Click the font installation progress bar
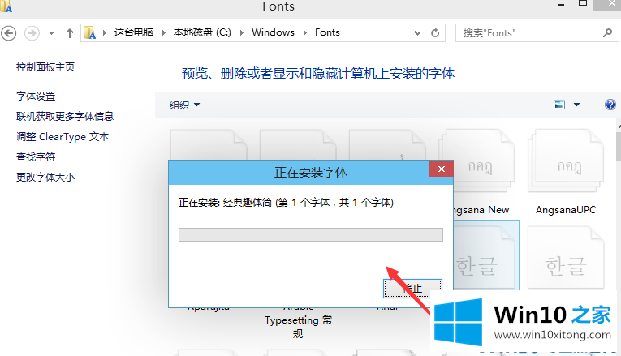This screenshot has width=621, height=356. [311, 234]
